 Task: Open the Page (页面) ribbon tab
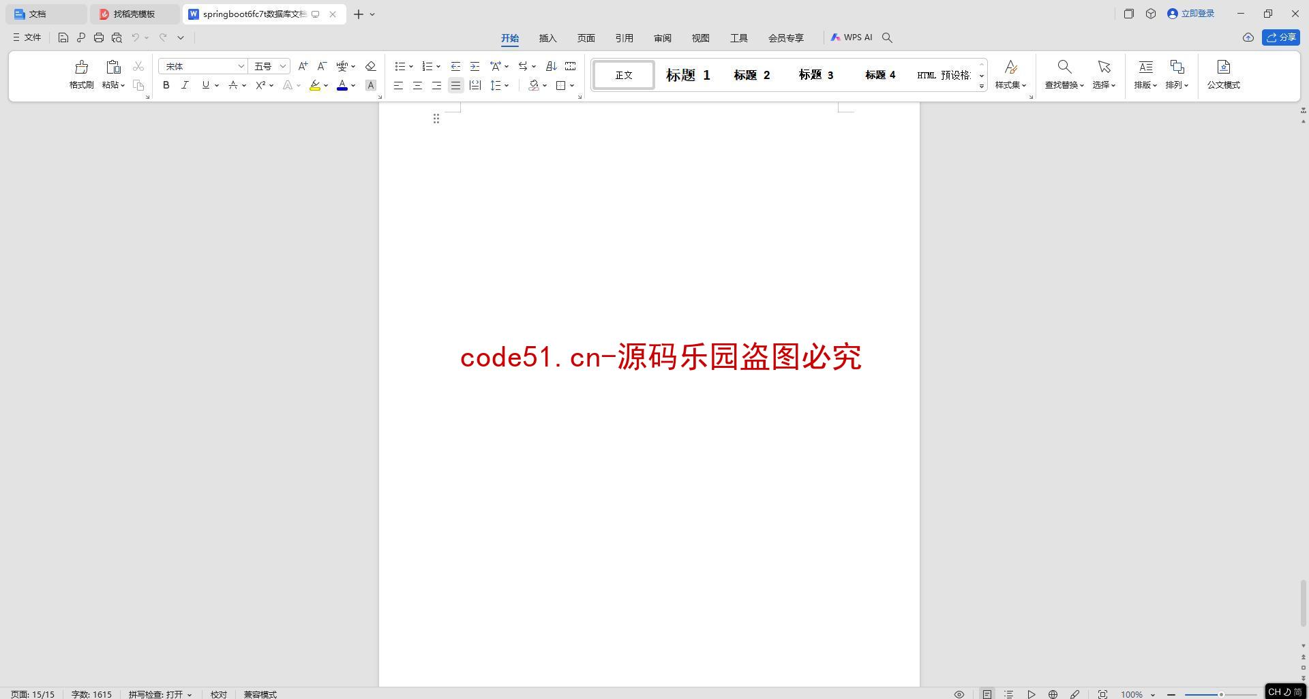[586, 38]
